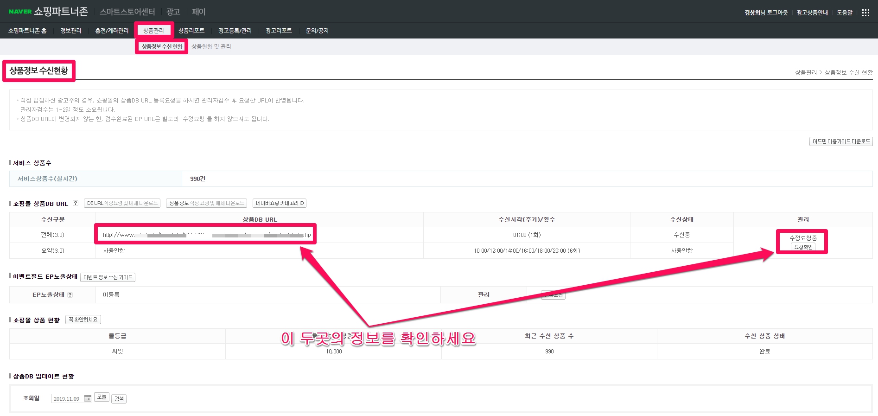The height and width of the screenshot is (416, 878).
Task: Open the grid apps menu icon
Action: [x=865, y=13]
